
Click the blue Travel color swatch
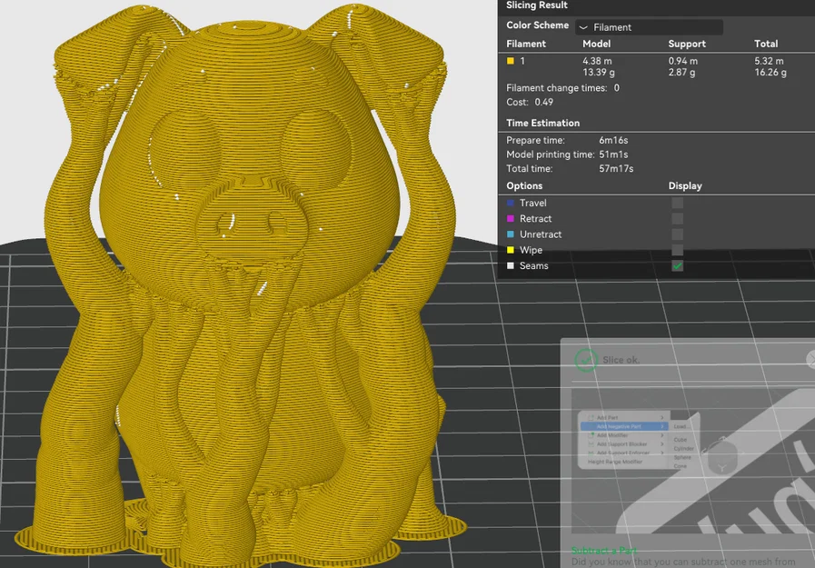point(511,203)
